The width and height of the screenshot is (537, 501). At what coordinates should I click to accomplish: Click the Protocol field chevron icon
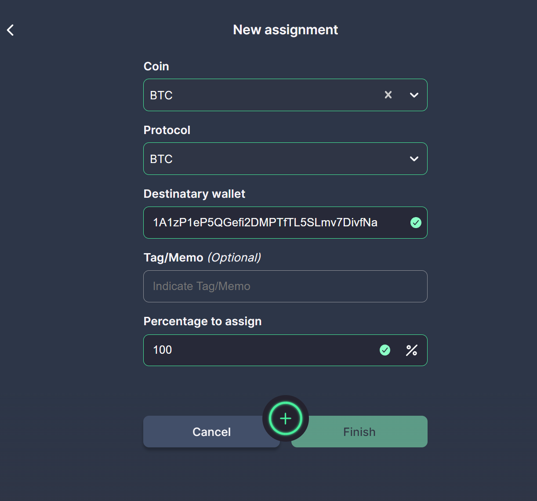tap(414, 159)
